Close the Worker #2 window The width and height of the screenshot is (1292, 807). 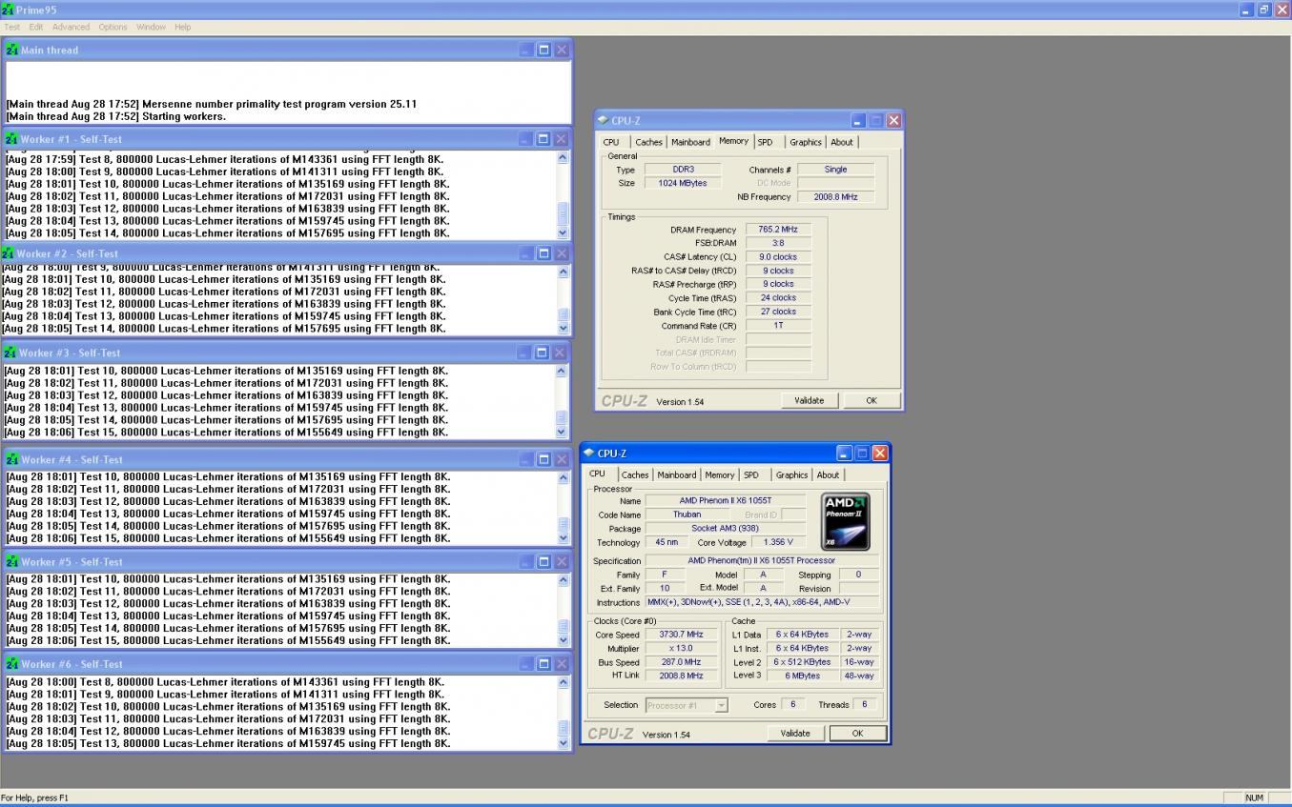561,253
